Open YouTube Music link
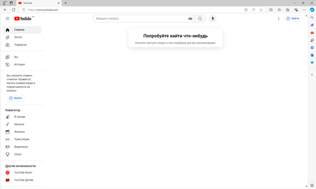Screen dimensions: 316x189 pyautogui.click(x=22, y=172)
